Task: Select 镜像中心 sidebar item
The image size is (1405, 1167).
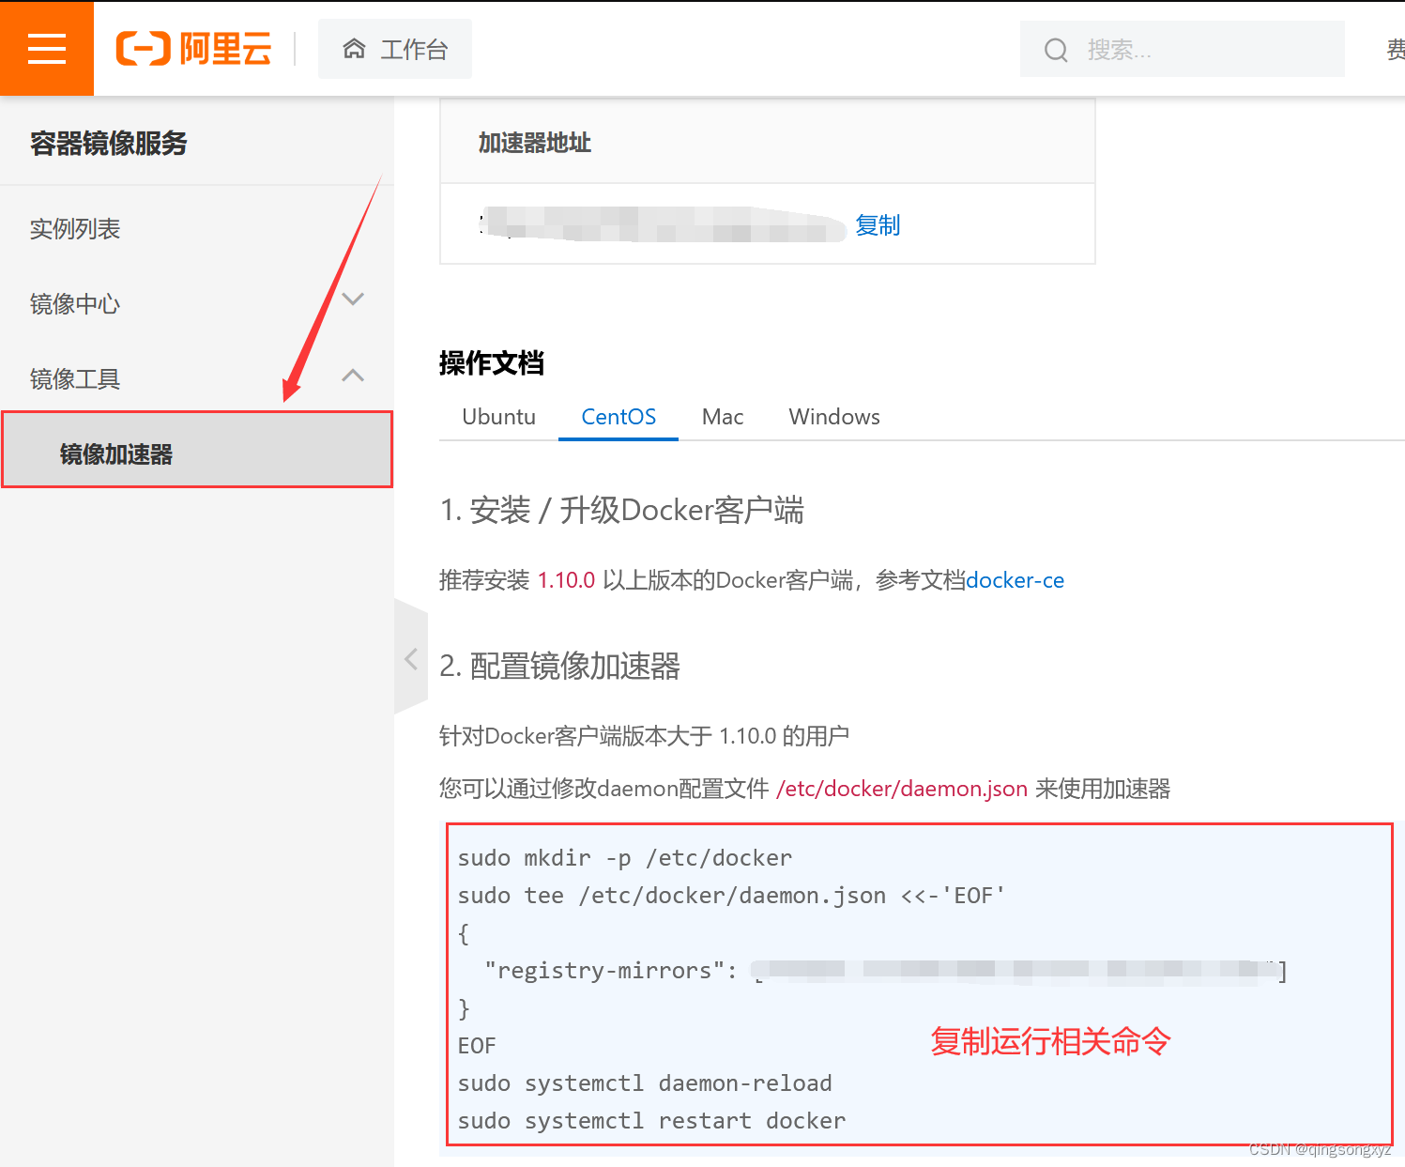Action: coord(75,304)
